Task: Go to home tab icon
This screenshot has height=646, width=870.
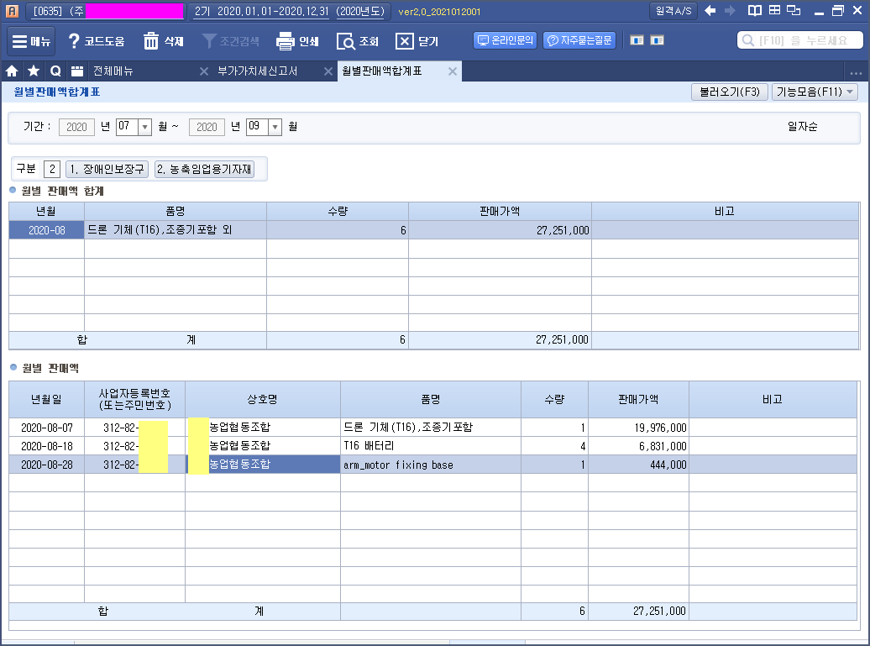Action: click(x=12, y=71)
